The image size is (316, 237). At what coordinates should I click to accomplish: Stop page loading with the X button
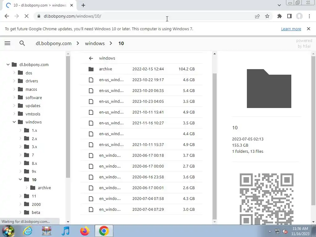tap(27, 16)
